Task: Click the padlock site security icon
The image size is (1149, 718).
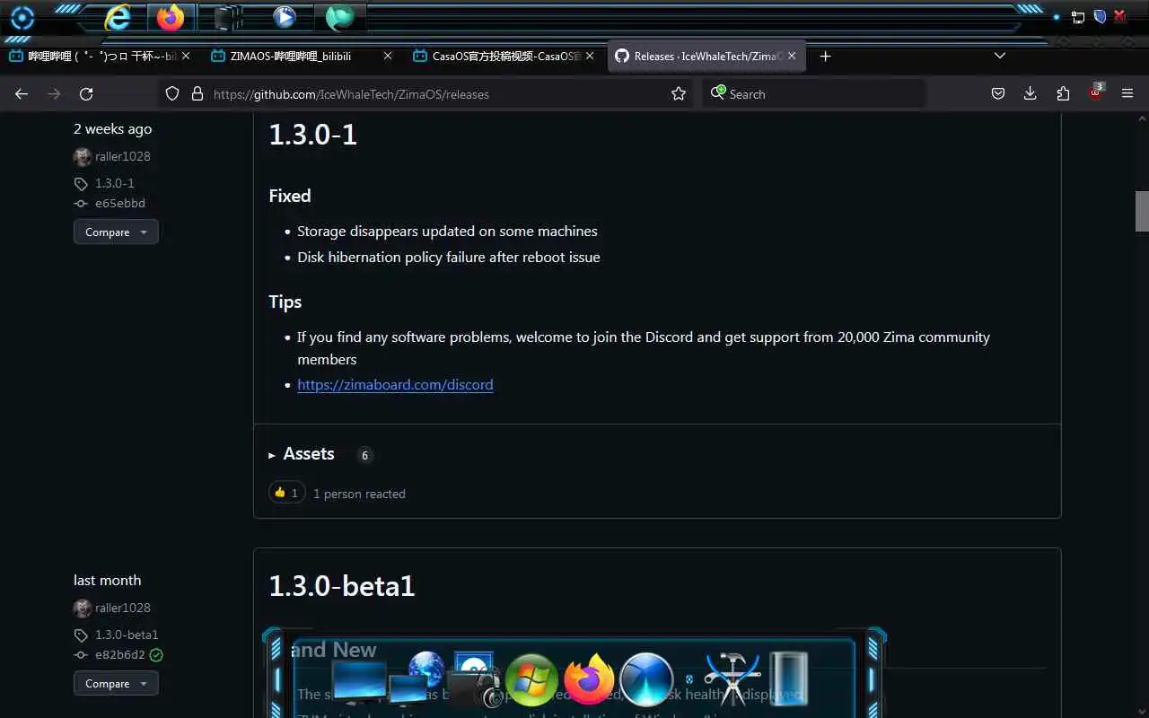Action: click(197, 93)
